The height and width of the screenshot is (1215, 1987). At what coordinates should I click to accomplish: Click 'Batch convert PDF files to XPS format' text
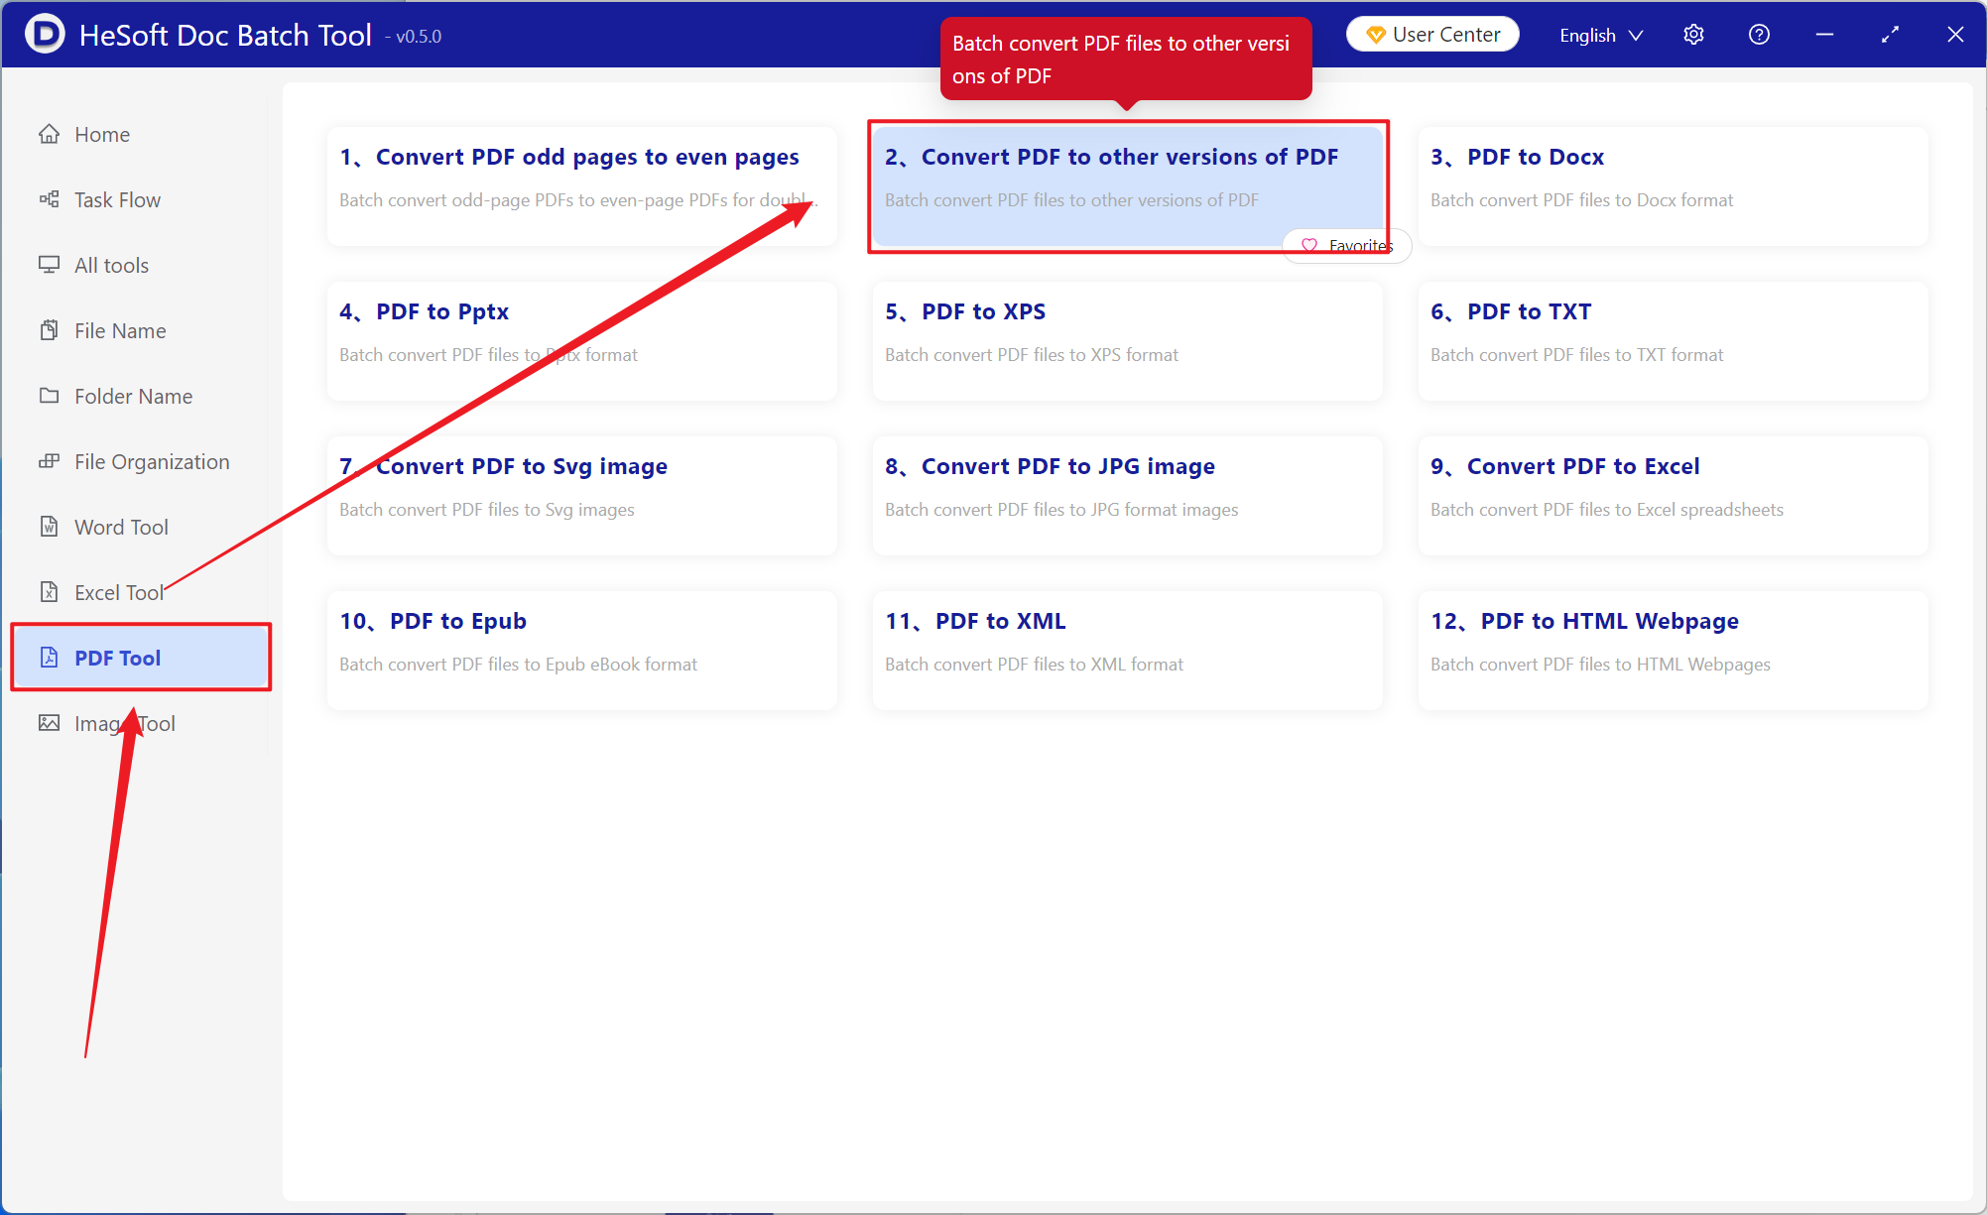tap(1032, 354)
